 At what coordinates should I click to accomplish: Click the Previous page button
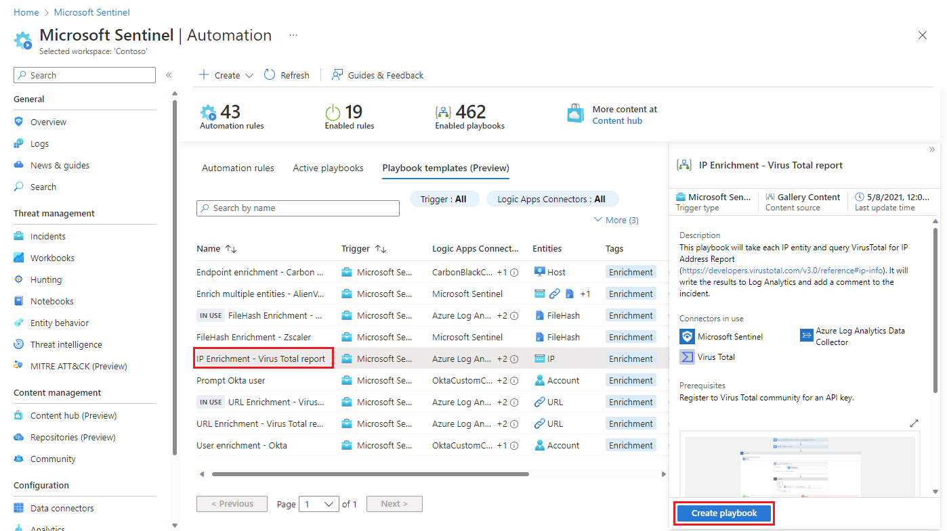tap(232, 504)
